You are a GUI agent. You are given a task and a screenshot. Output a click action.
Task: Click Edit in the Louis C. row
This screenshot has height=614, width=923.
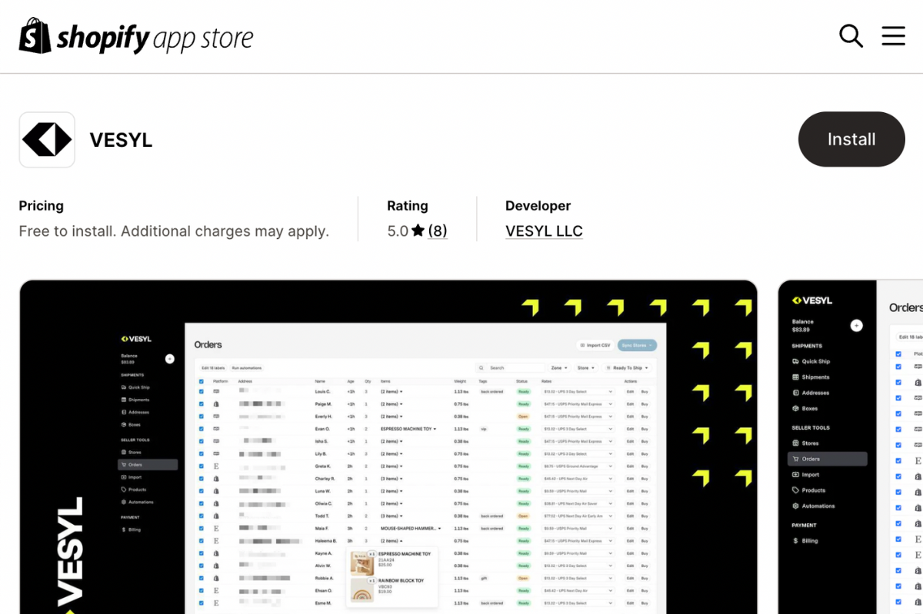(630, 392)
